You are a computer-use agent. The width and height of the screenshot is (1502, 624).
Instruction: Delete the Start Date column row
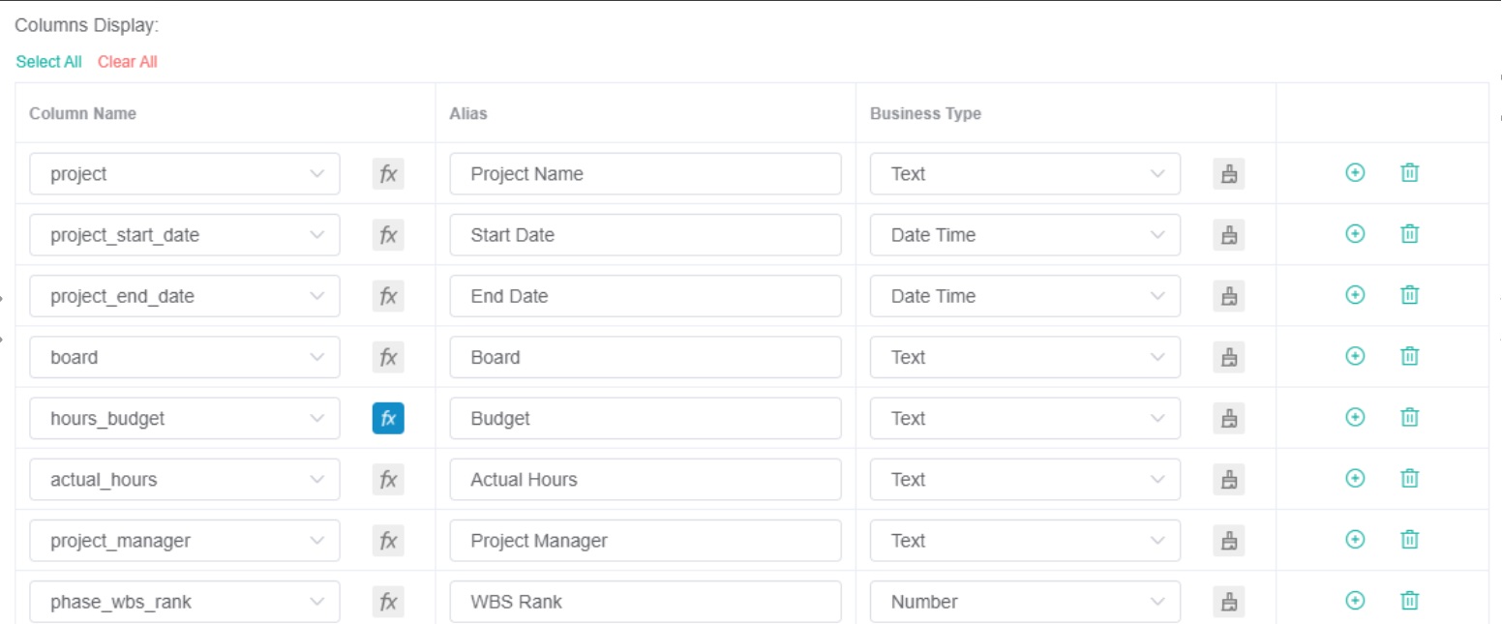pyautogui.click(x=1409, y=234)
